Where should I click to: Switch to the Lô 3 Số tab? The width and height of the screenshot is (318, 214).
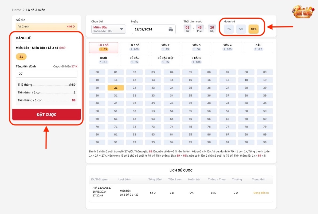tap(135, 47)
